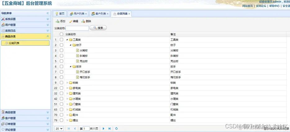Click the file icon of 尖嘴钳 row

78,50
